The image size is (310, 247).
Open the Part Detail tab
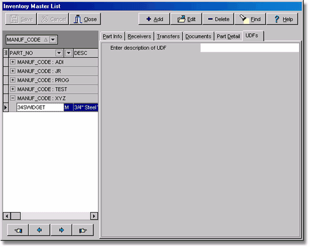(229, 36)
